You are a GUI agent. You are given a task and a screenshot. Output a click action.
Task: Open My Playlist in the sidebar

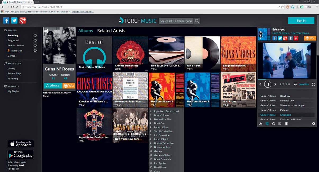[14, 91]
